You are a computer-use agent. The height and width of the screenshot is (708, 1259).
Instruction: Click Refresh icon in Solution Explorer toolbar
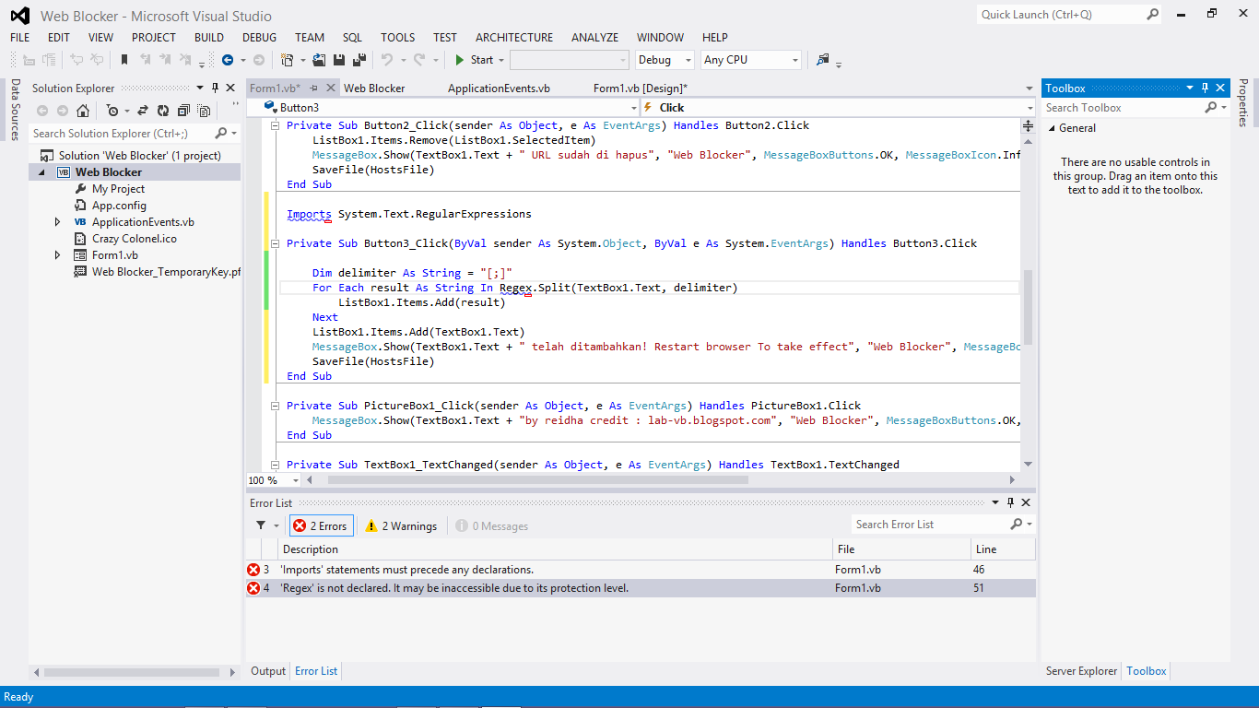[x=162, y=111]
